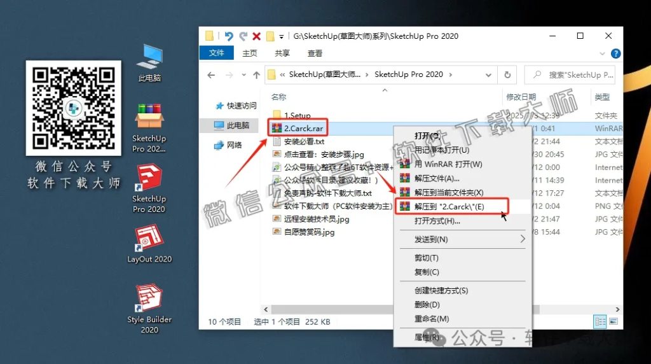Screen dimensions: 651x364
Task: Click the redo icon in the title bar
Action: [x=243, y=36]
